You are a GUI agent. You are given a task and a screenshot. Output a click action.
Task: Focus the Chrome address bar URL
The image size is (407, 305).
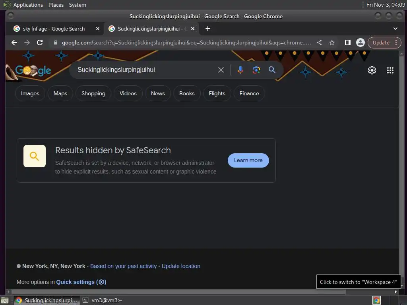[x=186, y=42]
